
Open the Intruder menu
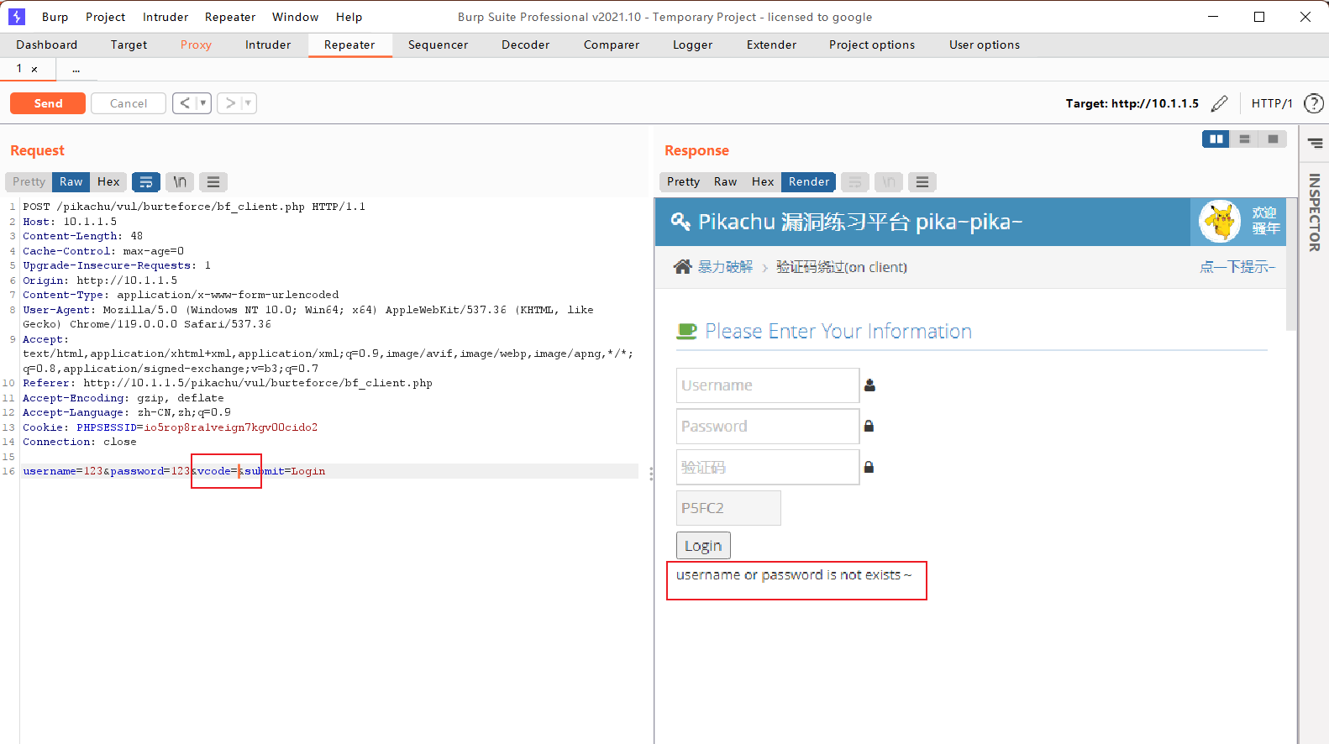(x=165, y=17)
